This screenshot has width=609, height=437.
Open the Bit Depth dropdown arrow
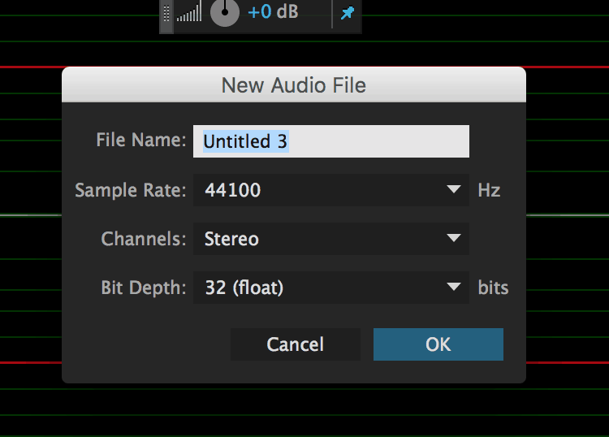[453, 287]
